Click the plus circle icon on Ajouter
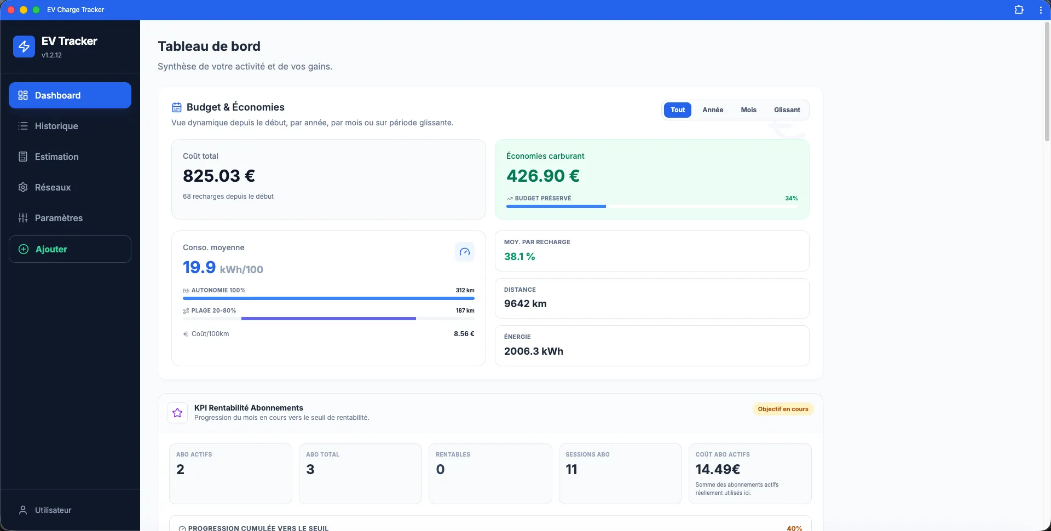The image size is (1051, 531). point(24,249)
